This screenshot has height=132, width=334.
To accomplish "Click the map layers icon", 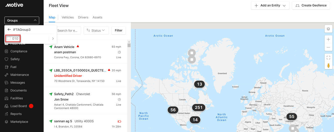I will (328, 29).
